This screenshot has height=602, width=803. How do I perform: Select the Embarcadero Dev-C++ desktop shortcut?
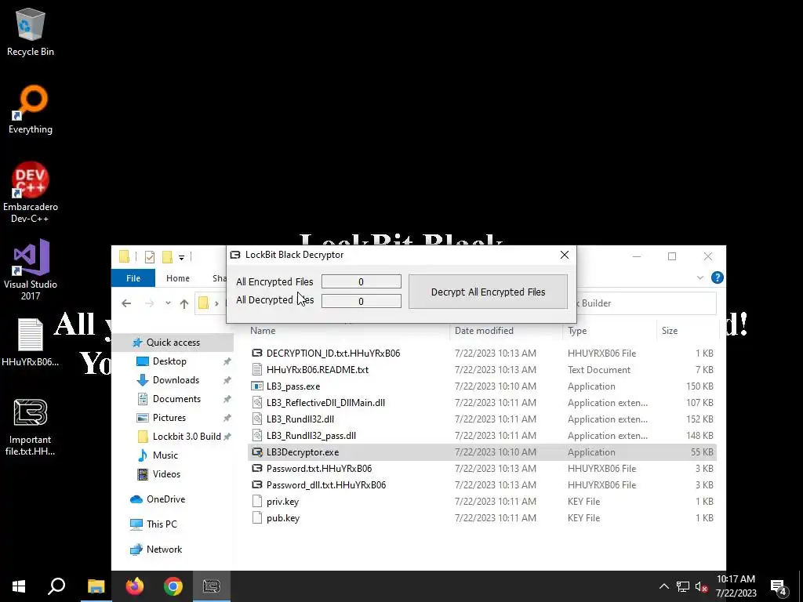[x=31, y=192]
